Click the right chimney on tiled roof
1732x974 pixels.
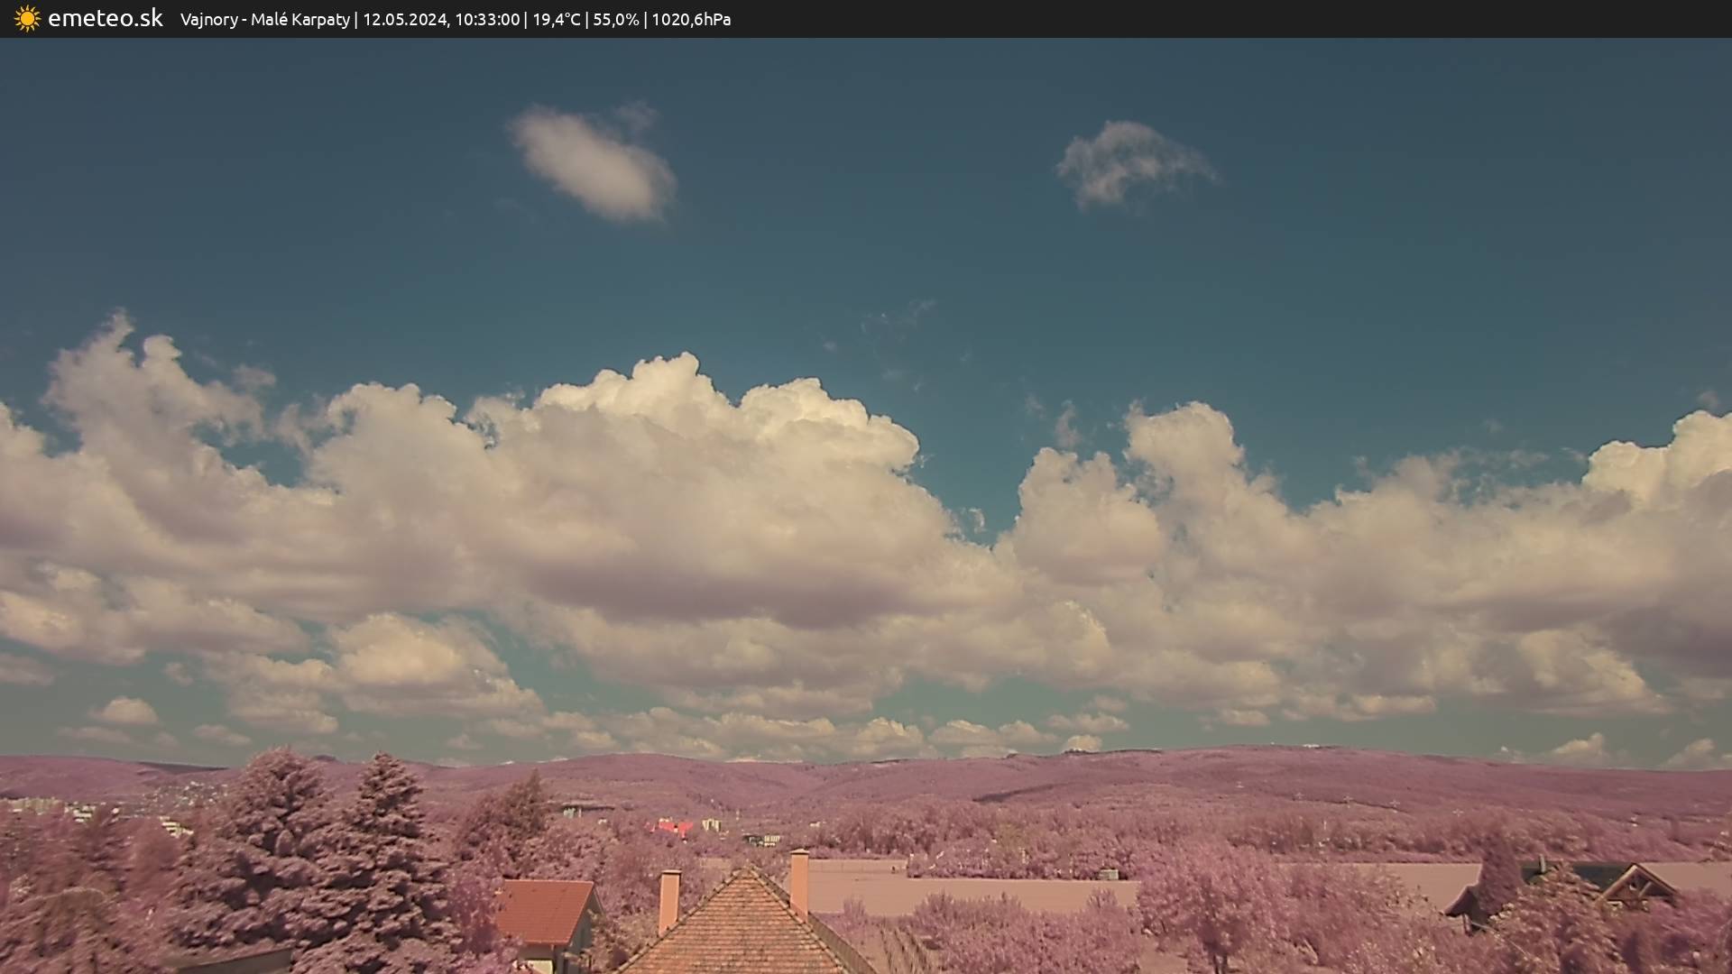pos(798,882)
